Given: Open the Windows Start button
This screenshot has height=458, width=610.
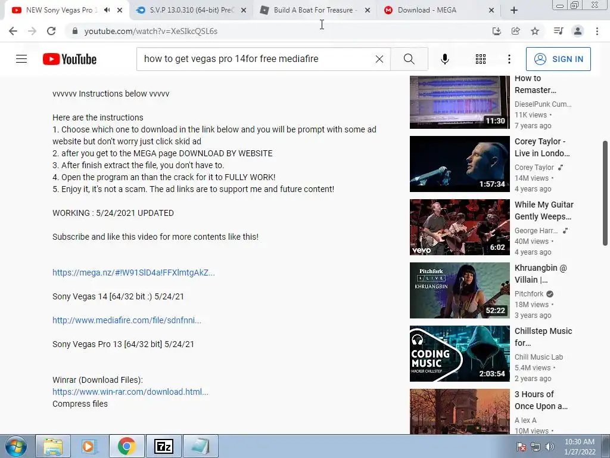Looking at the screenshot, I should point(15,446).
